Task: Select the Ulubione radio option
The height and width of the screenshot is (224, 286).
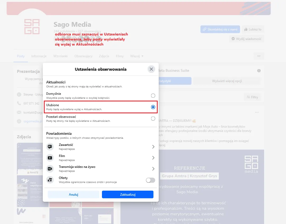Action: pyautogui.click(x=153, y=107)
